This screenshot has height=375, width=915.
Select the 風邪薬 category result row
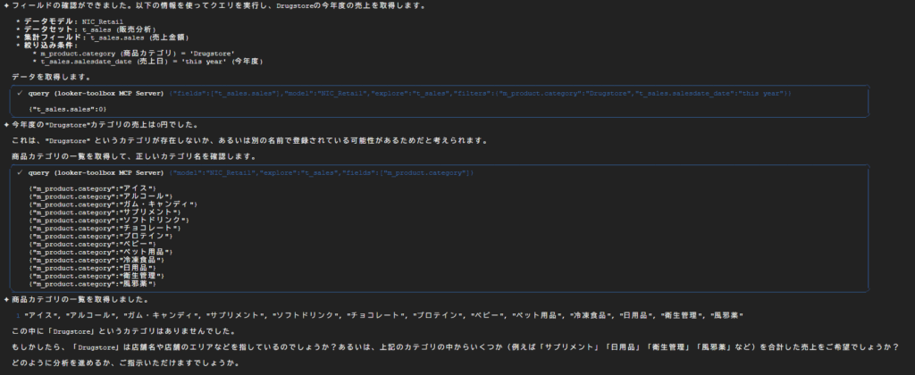click(x=92, y=284)
